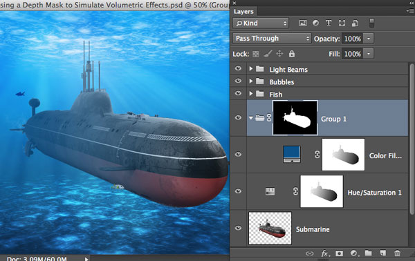Click the pixel layer filter icon

pyautogui.click(x=303, y=23)
